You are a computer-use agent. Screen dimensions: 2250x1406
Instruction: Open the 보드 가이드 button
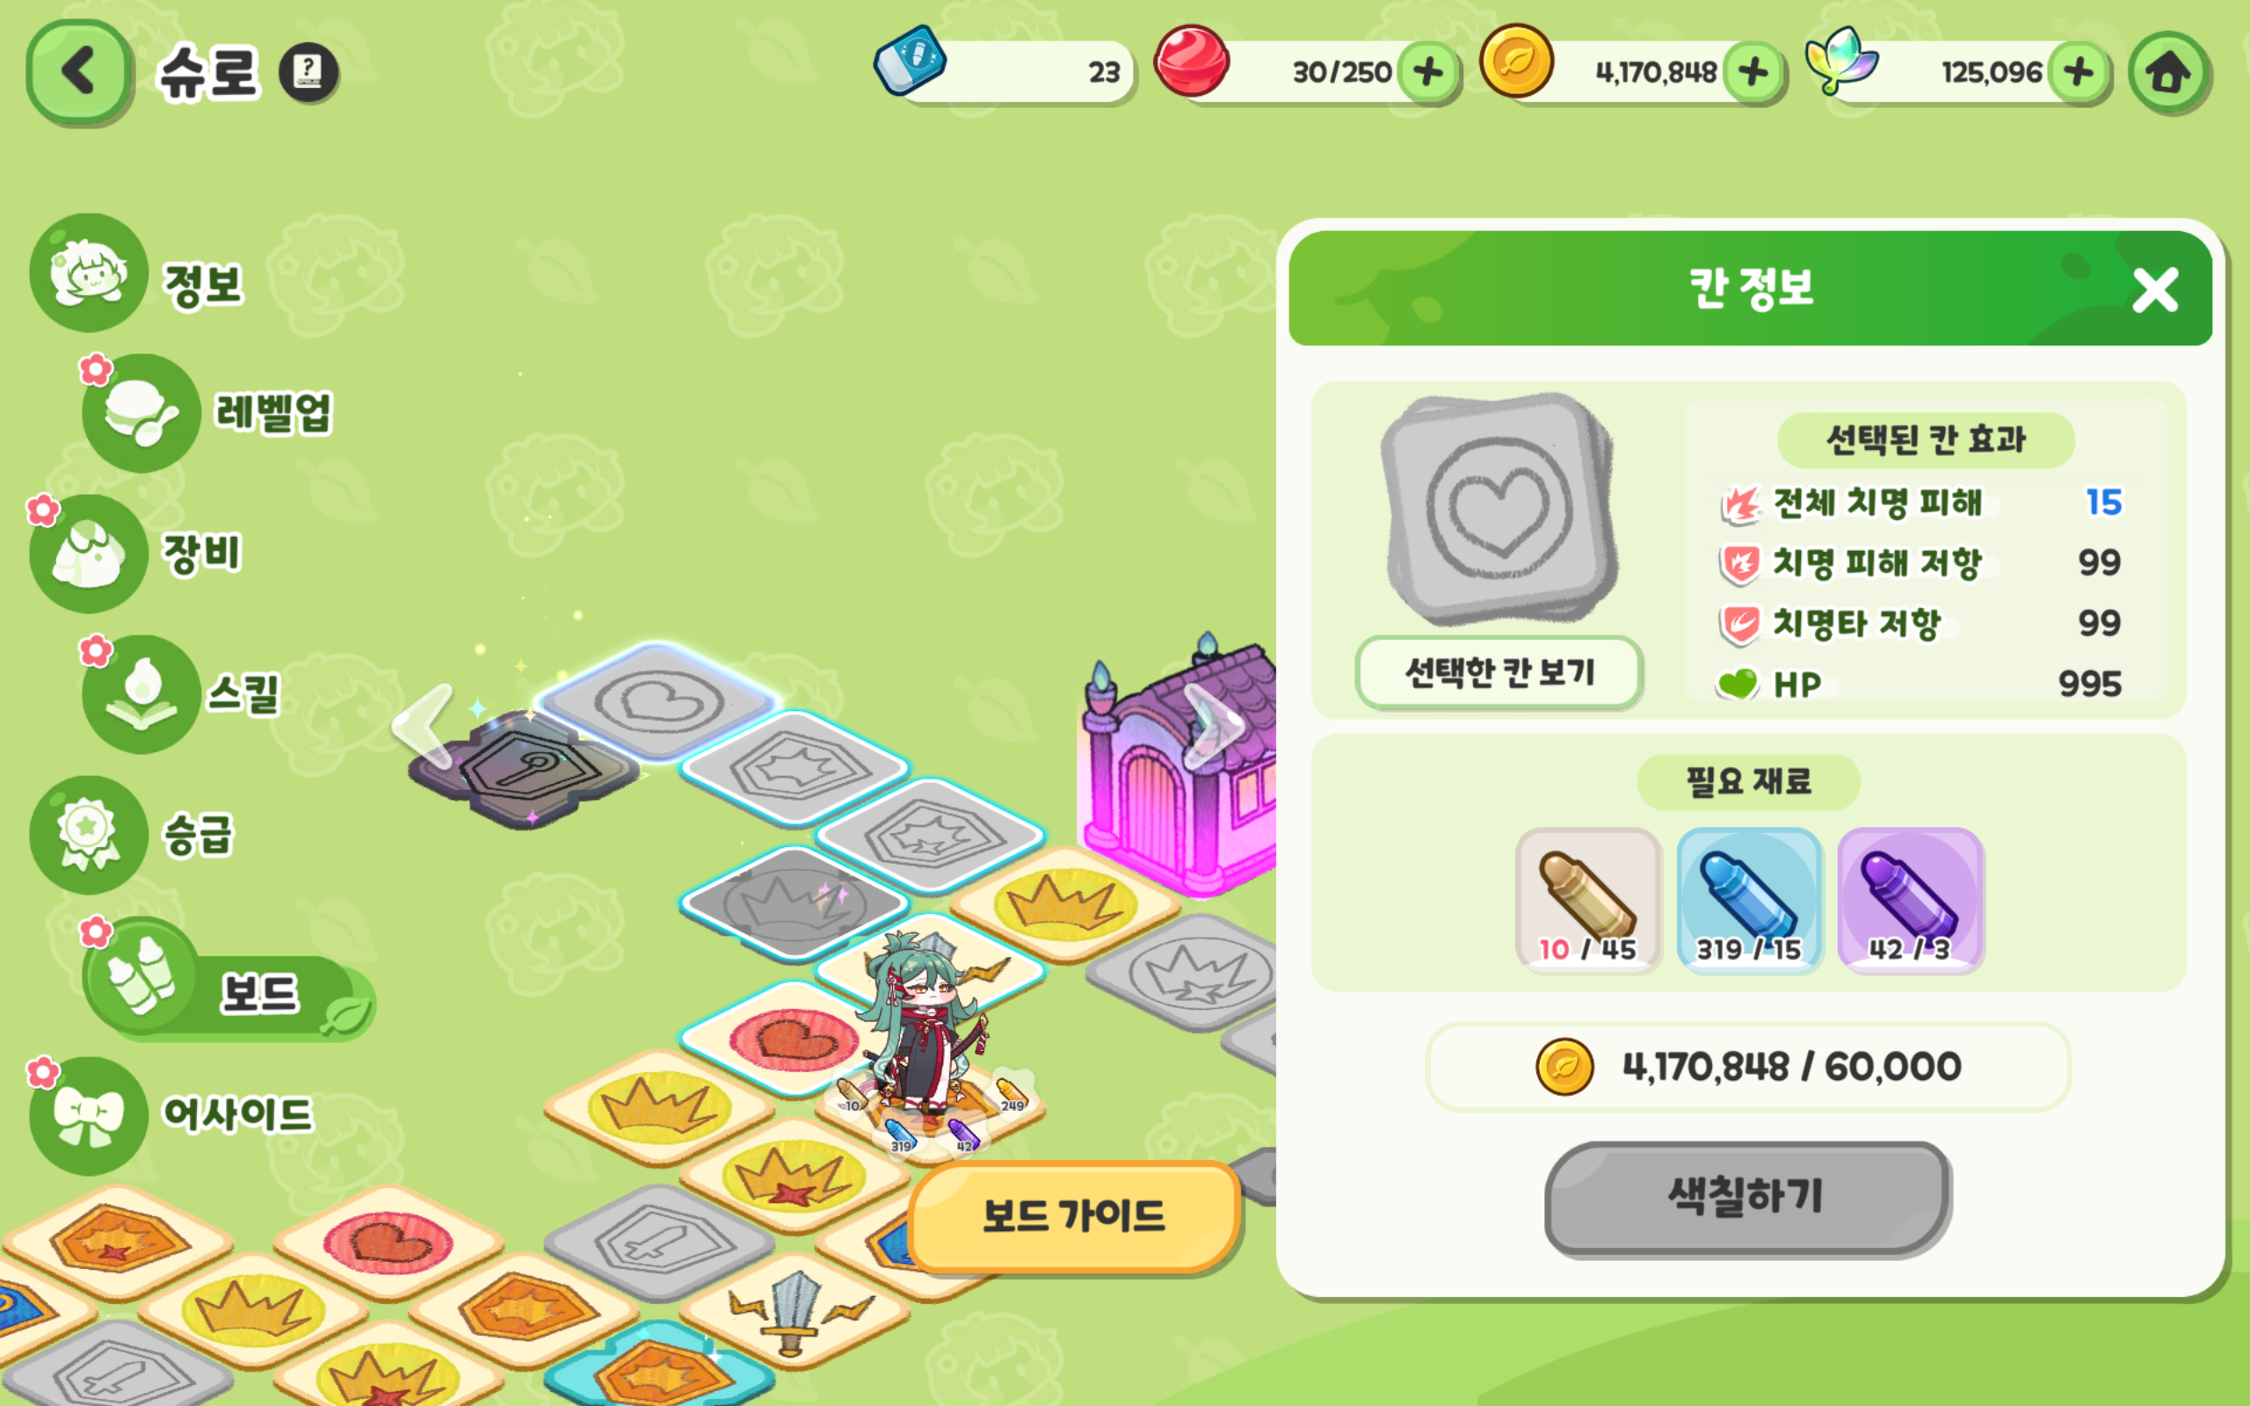(1075, 1216)
